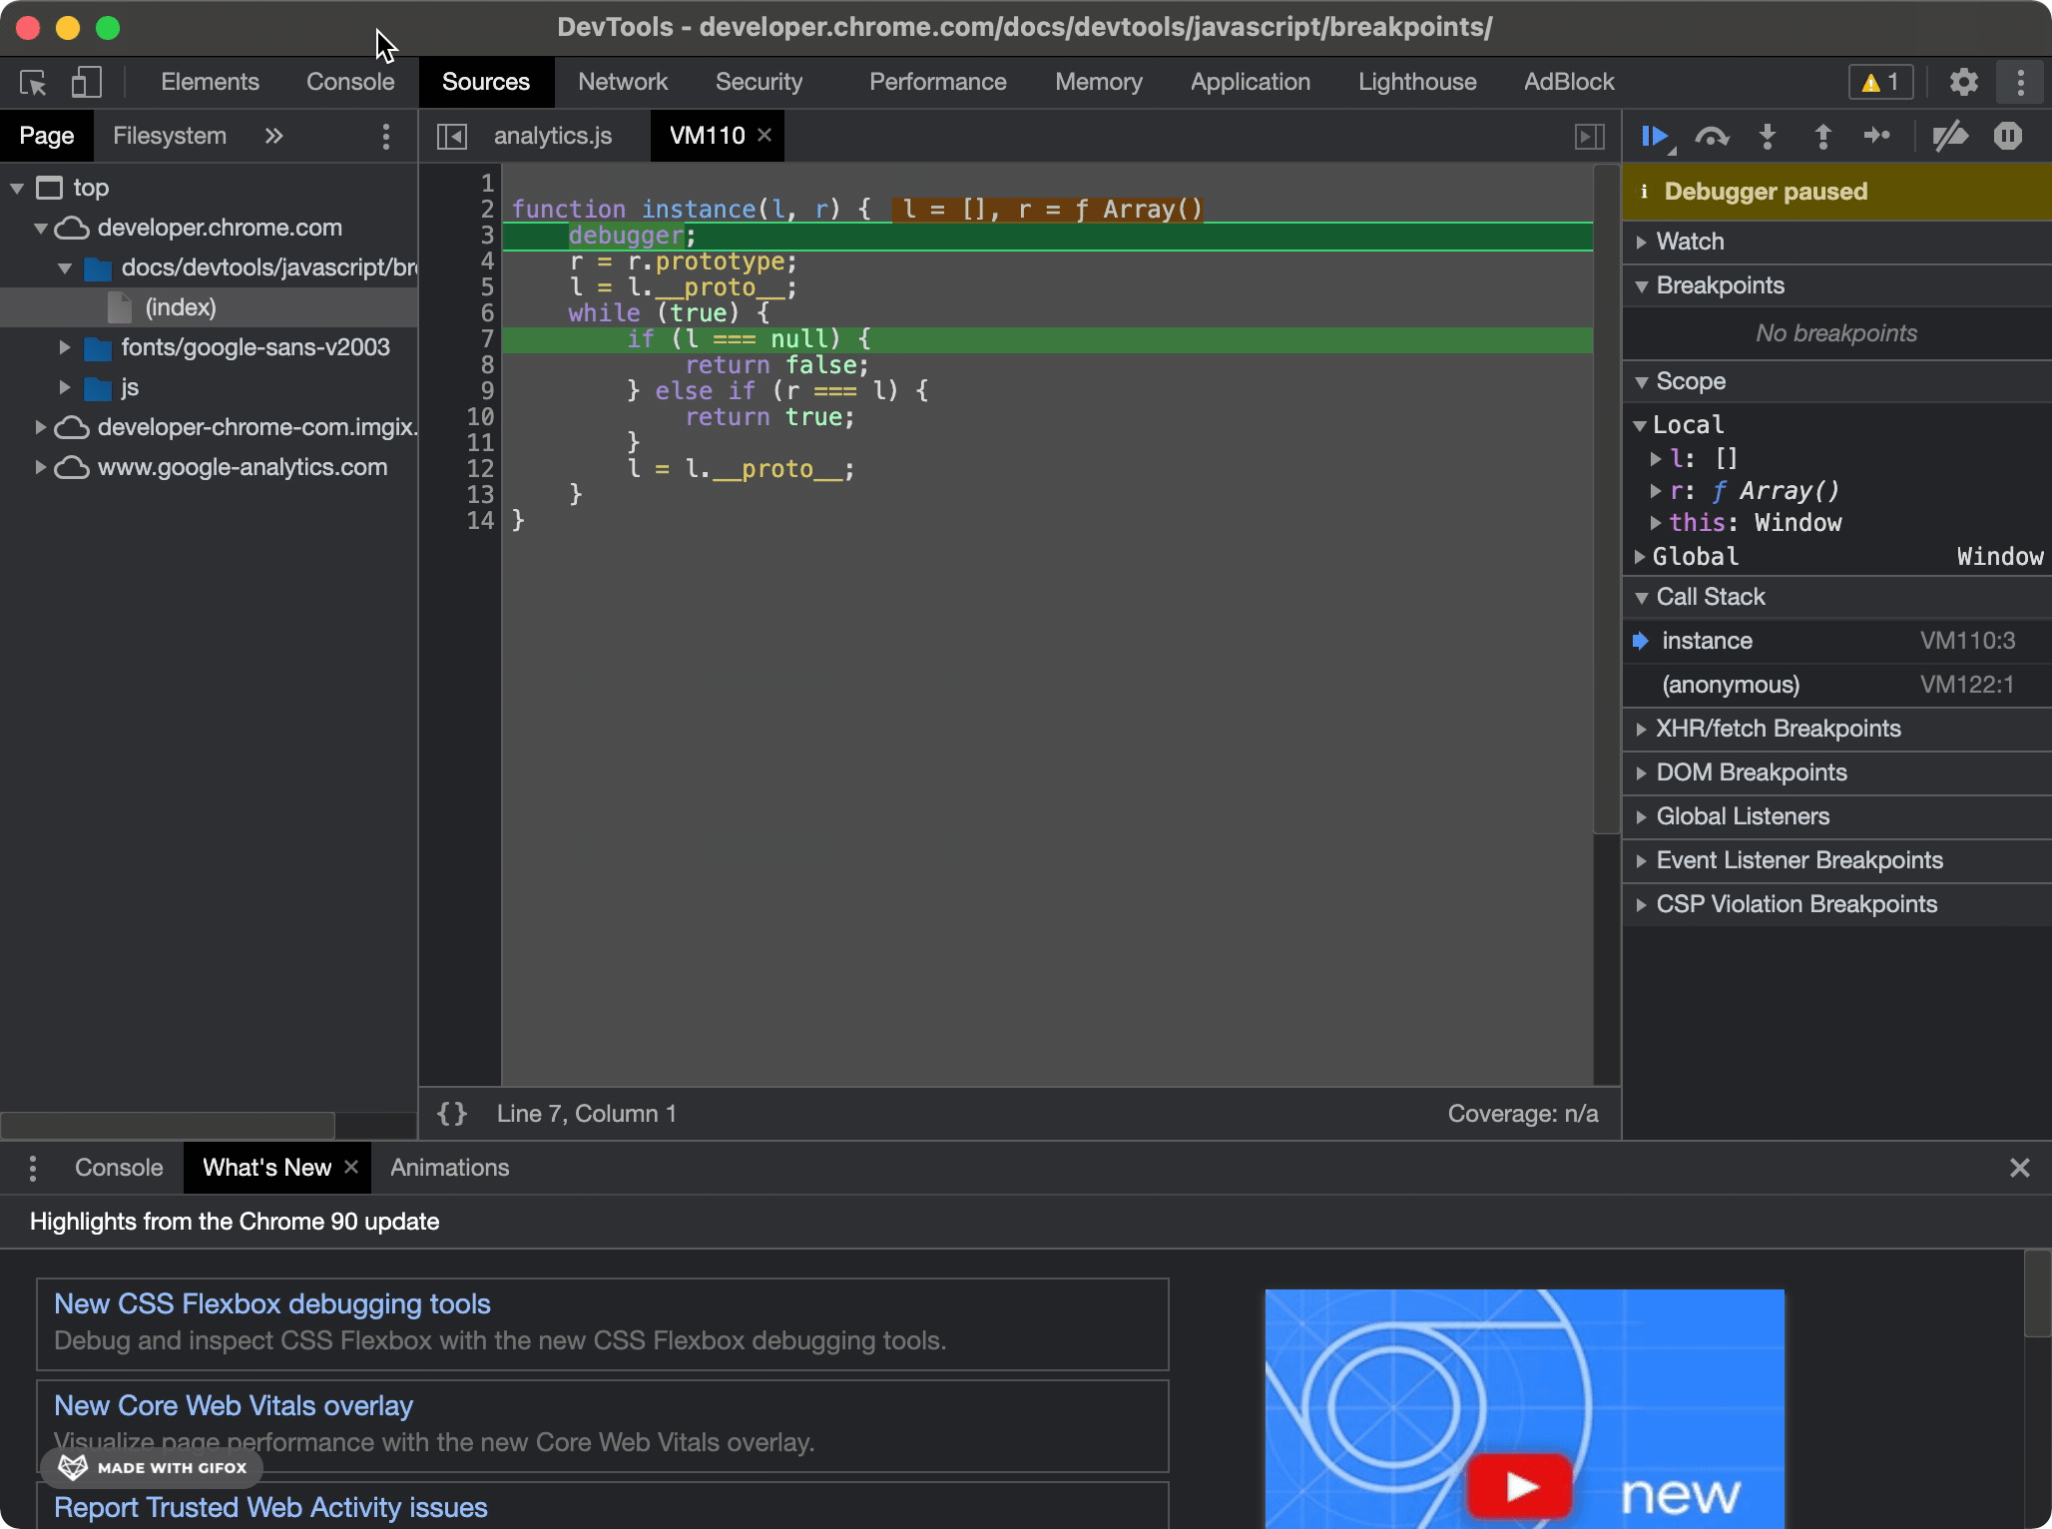
Task: Expand the js folder in the page tree
Action: point(66,387)
